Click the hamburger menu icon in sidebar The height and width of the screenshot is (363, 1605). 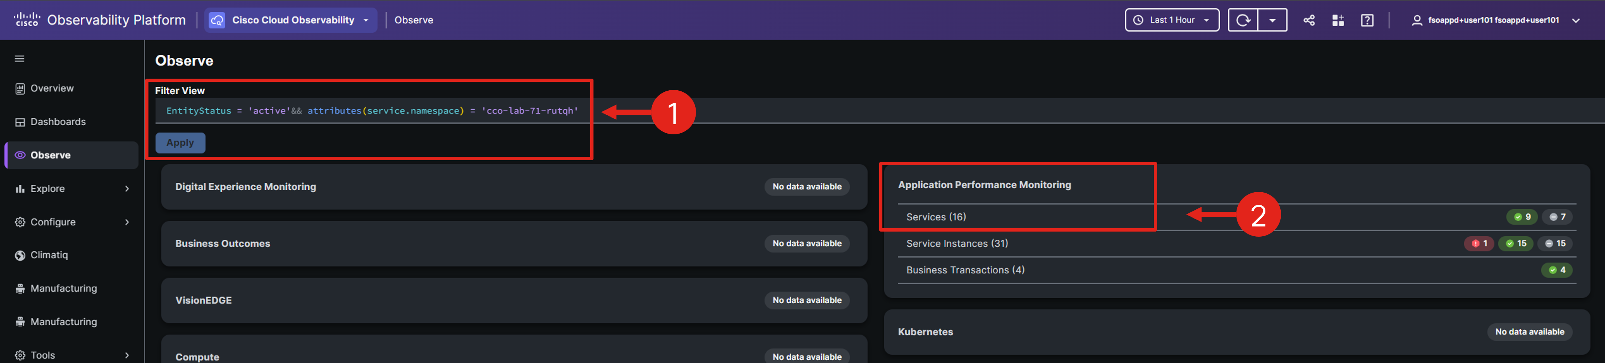(19, 59)
